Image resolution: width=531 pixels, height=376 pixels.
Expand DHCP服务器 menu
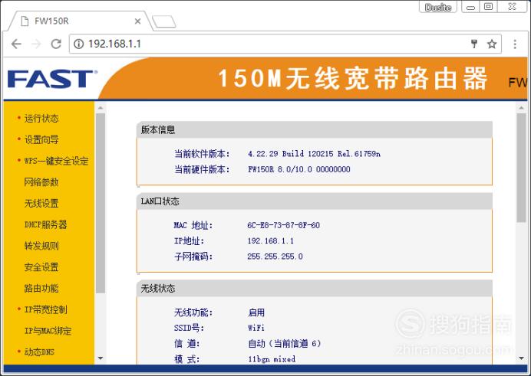46,224
